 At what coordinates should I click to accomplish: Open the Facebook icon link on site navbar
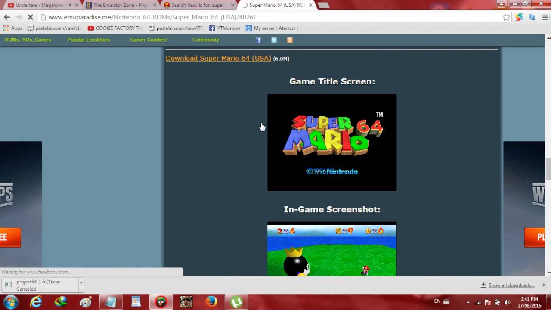pos(258,40)
